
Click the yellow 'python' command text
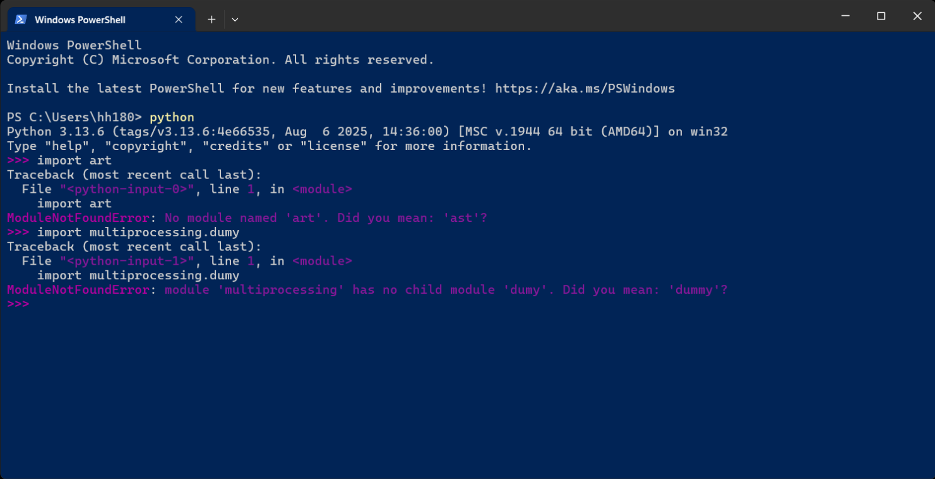(172, 117)
